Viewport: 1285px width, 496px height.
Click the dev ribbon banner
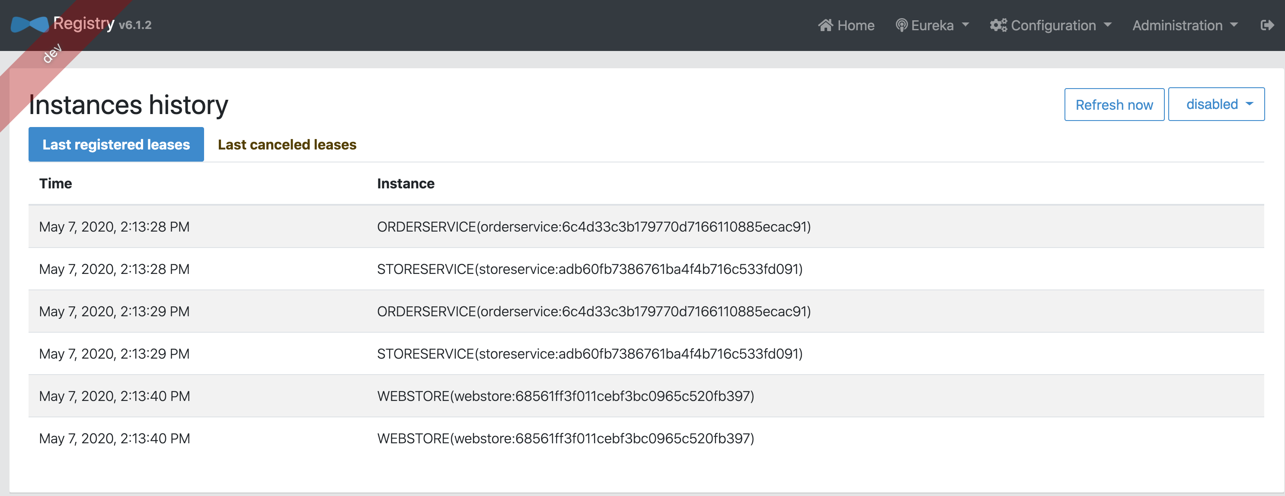[52, 53]
